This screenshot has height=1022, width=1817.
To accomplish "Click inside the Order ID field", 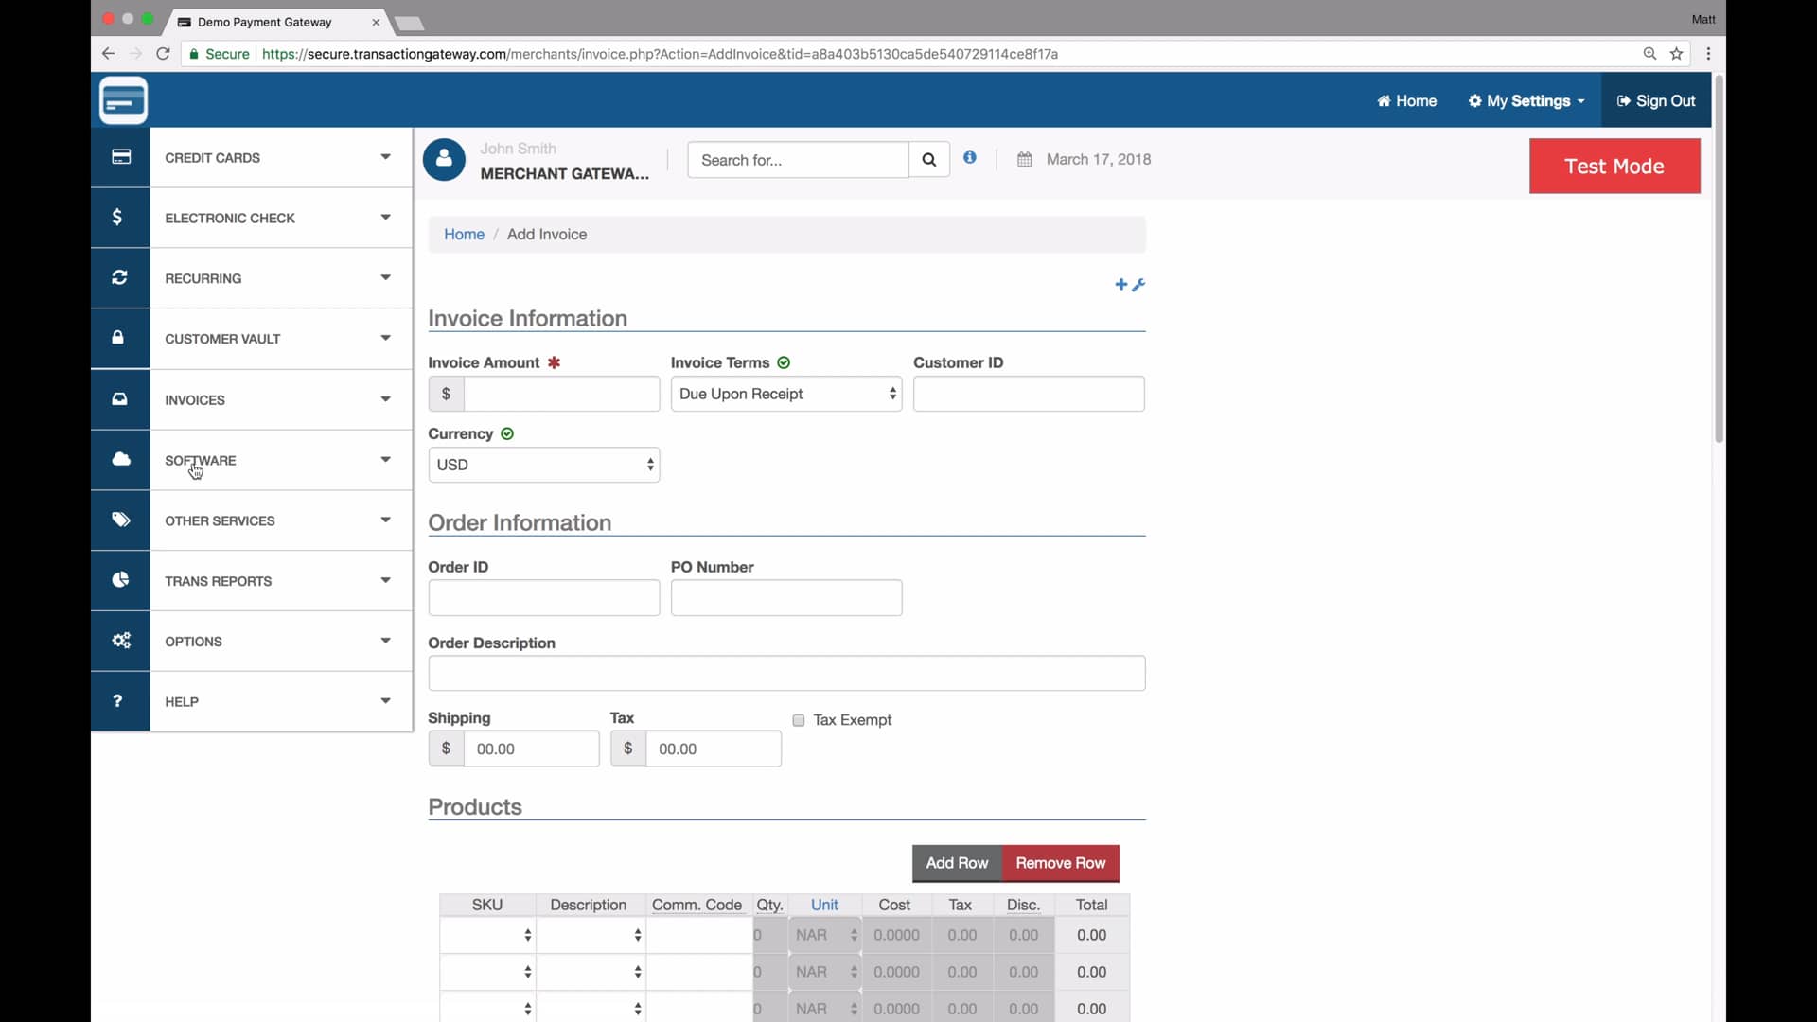I will tap(544, 597).
